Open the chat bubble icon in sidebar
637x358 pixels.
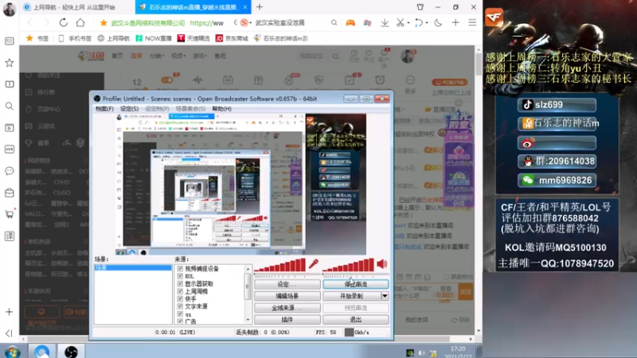(9, 171)
